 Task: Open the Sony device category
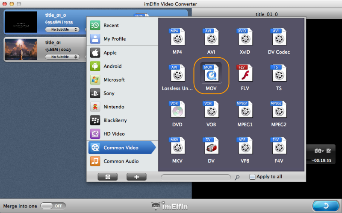pyautogui.click(x=122, y=93)
